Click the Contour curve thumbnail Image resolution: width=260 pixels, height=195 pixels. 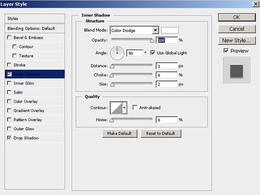tap(116, 108)
